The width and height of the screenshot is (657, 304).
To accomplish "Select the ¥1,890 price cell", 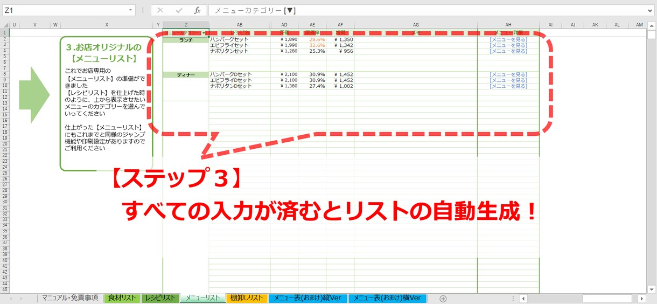I will point(284,39).
